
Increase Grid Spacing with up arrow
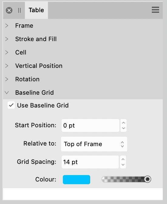point(123,159)
